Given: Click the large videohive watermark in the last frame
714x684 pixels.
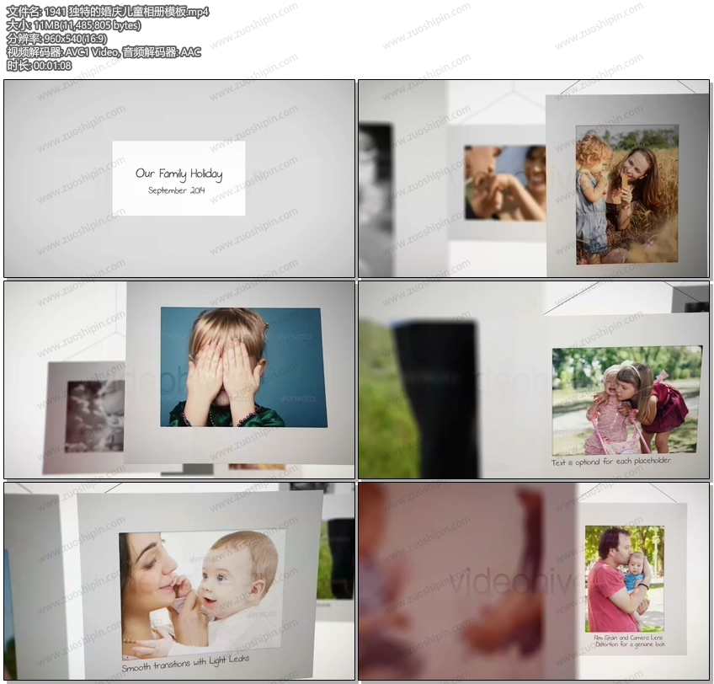Looking at the screenshot, I should tap(515, 581).
